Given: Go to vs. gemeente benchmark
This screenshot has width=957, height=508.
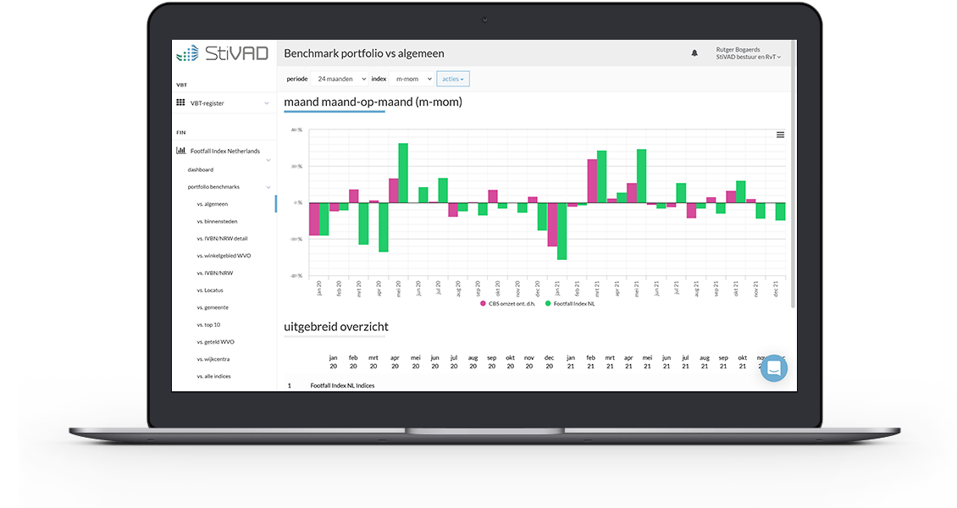Looking at the screenshot, I should tap(213, 307).
